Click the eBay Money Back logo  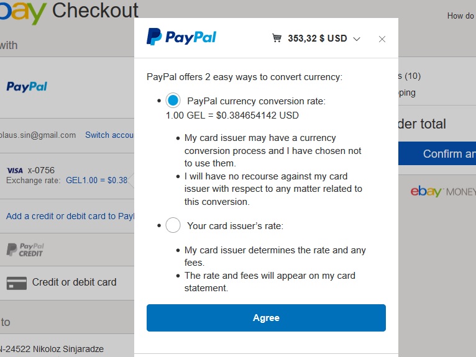pyautogui.click(x=442, y=192)
